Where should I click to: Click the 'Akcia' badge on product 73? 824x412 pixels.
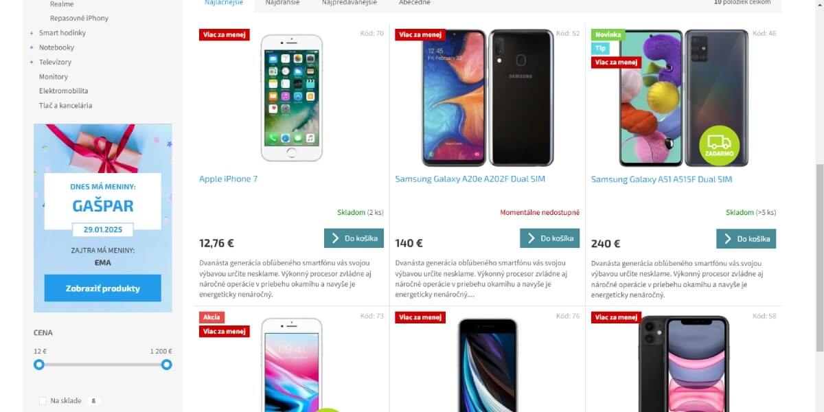[x=211, y=318]
